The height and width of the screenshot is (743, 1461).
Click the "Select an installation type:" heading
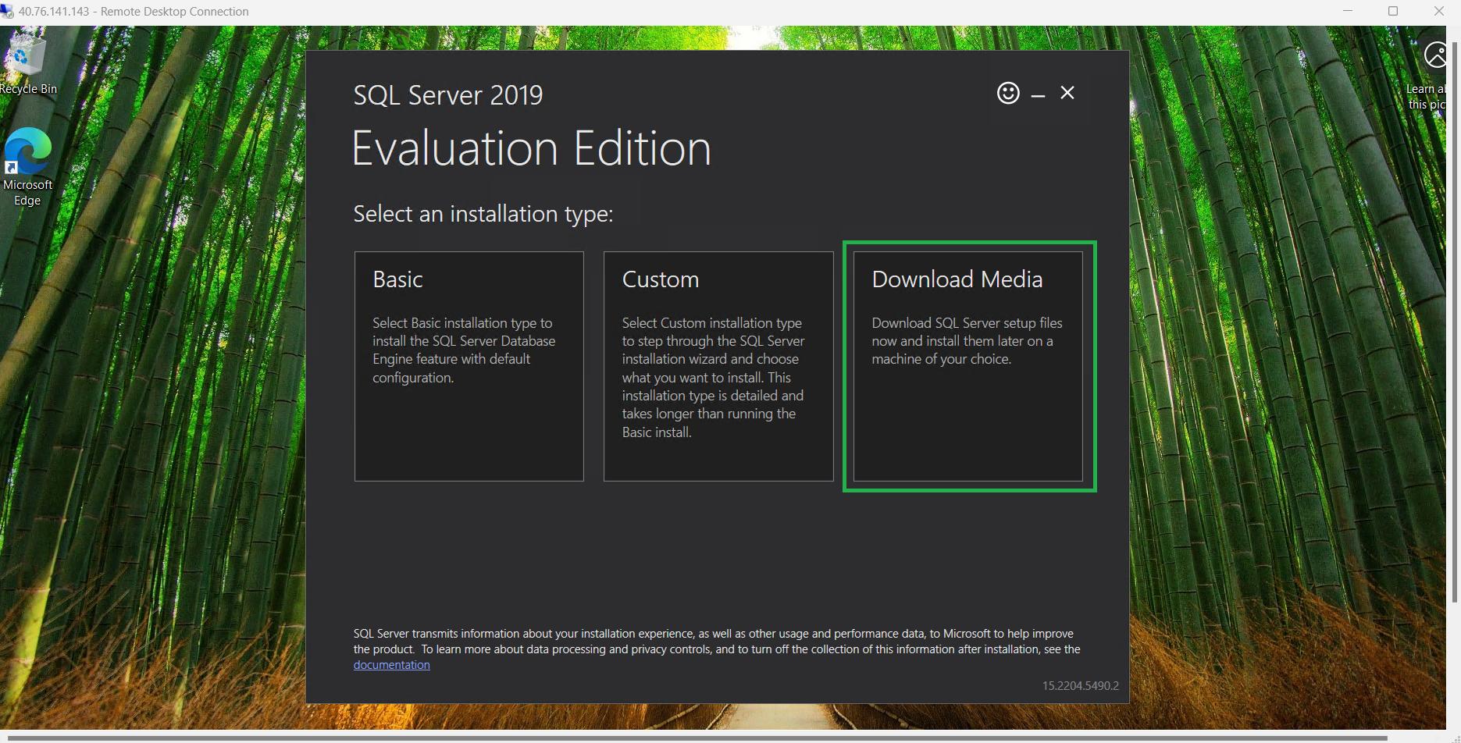[x=483, y=214]
